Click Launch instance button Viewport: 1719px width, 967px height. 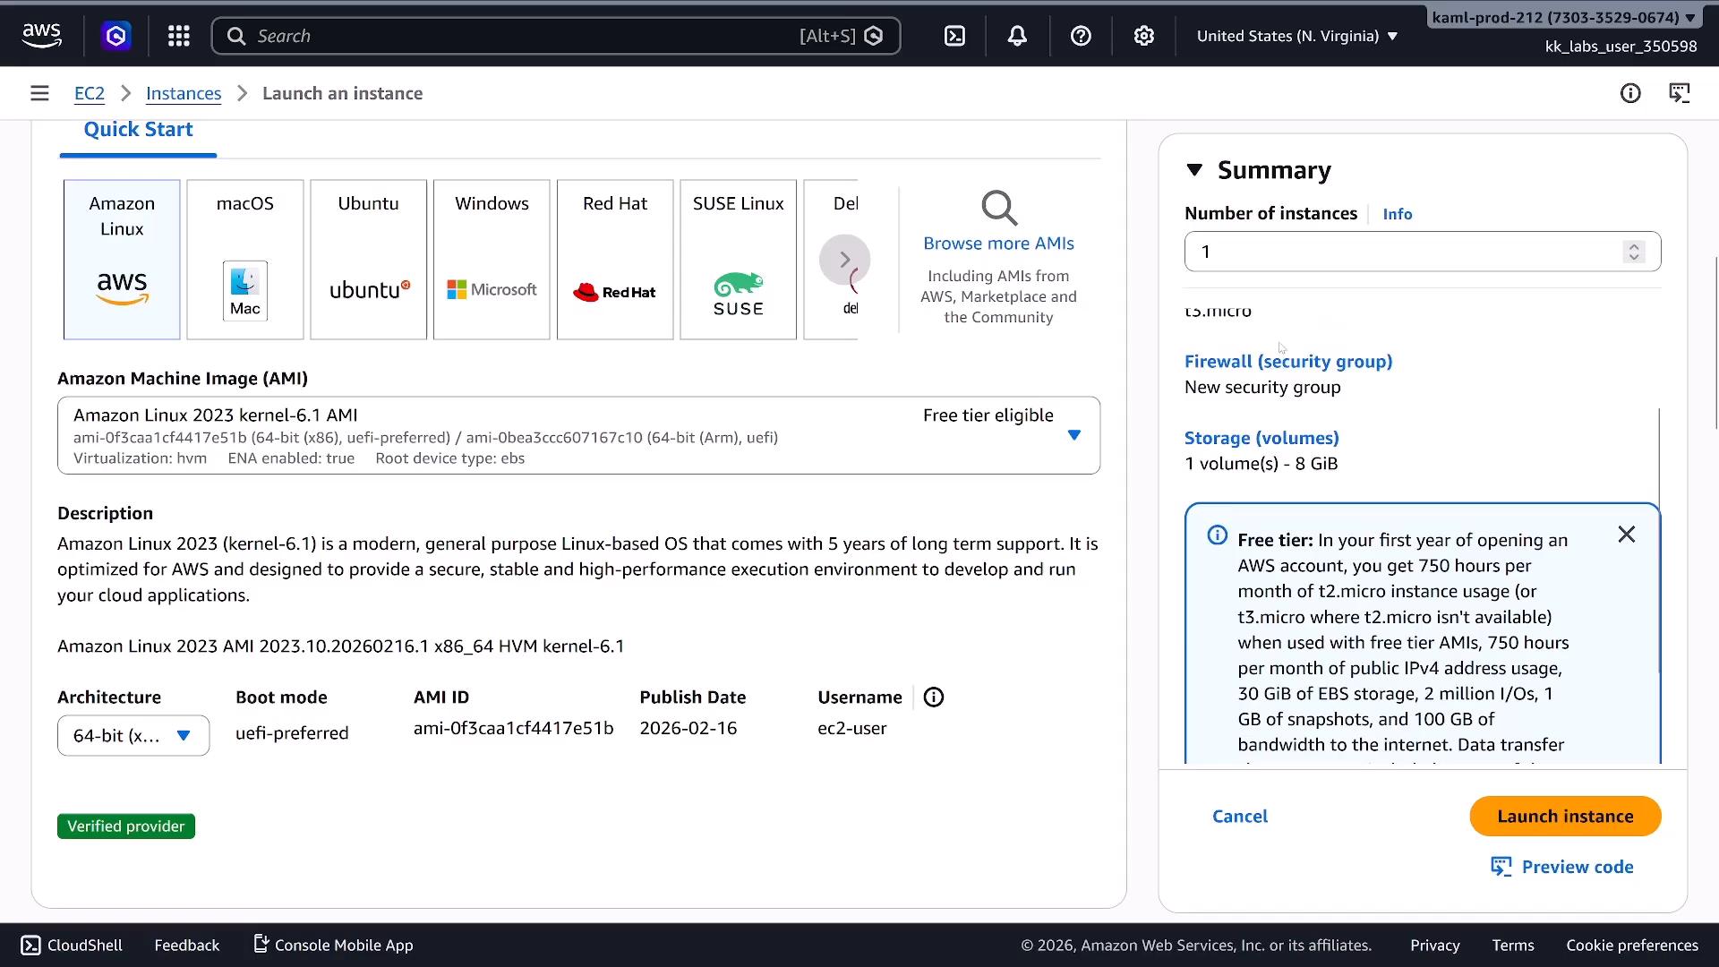click(x=1565, y=817)
